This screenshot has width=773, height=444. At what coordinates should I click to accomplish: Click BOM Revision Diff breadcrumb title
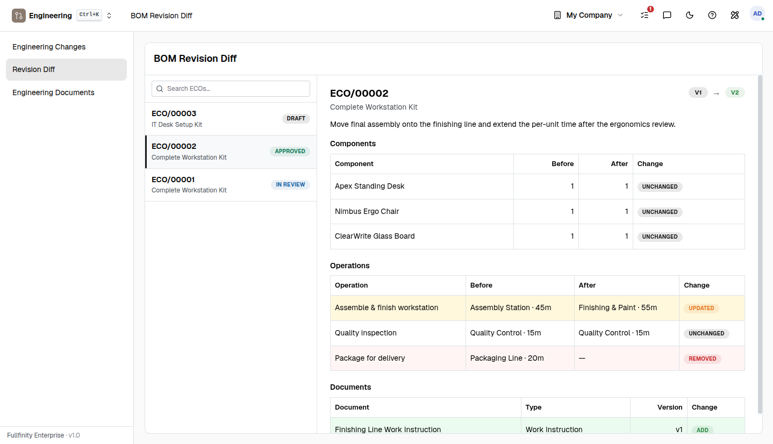click(161, 16)
